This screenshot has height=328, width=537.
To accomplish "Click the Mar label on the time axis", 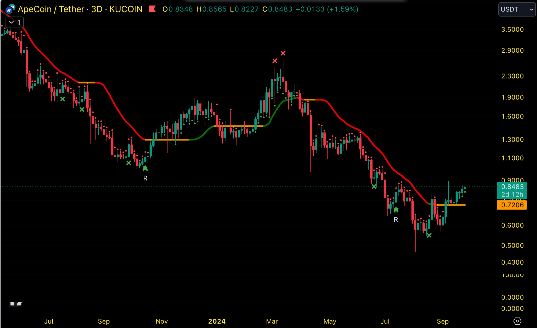I will click(x=272, y=321).
